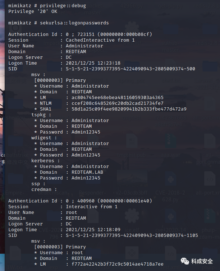Click the 'credman :' line
The image size is (220, 271).
coord(44,190)
